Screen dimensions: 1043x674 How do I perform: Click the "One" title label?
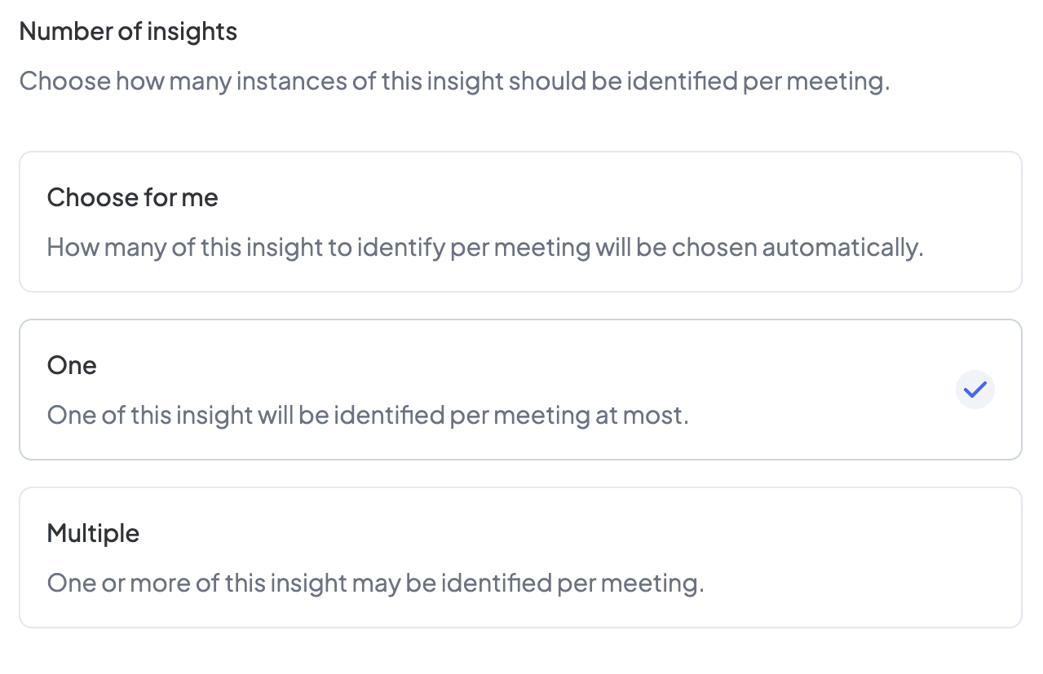pyautogui.click(x=72, y=365)
